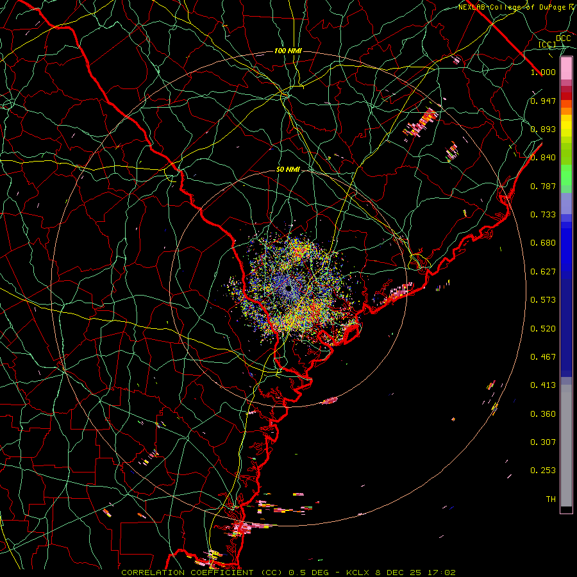The image size is (577, 577).
Task: Click the TH threshold label
Action: pos(551,499)
